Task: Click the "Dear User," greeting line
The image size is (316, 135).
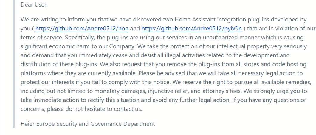Action: tap(34, 5)
